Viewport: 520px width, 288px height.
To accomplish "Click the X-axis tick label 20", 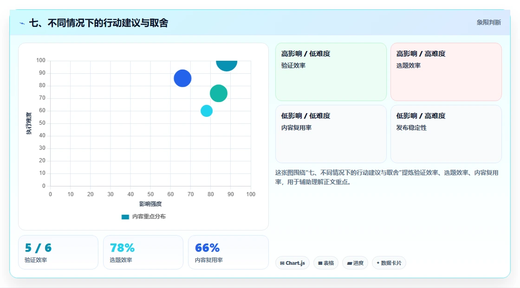I will [90, 194].
